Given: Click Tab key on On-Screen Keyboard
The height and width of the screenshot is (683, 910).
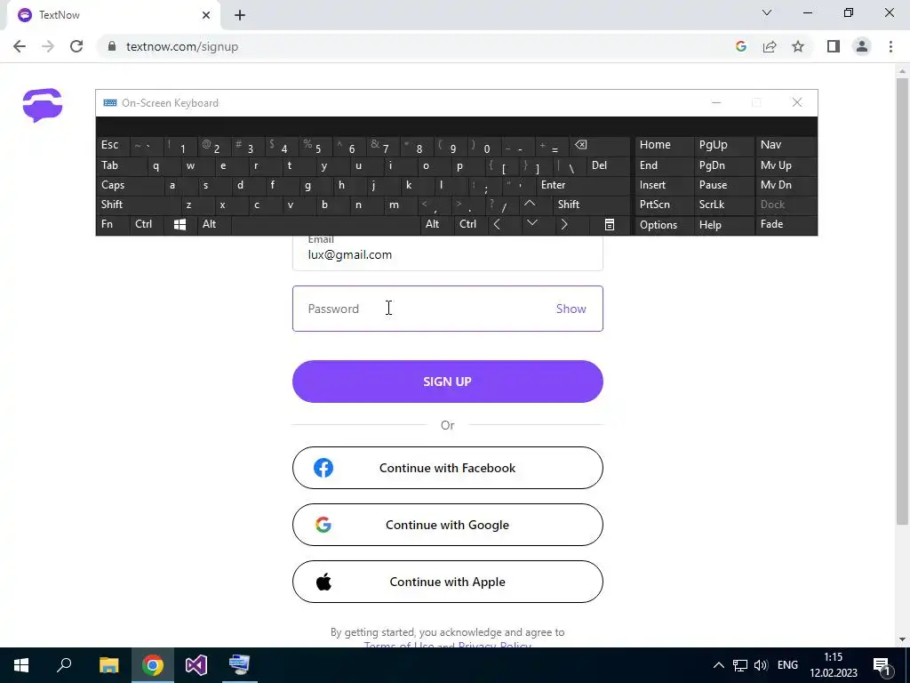Looking at the screenshot, I should (122, 165).
